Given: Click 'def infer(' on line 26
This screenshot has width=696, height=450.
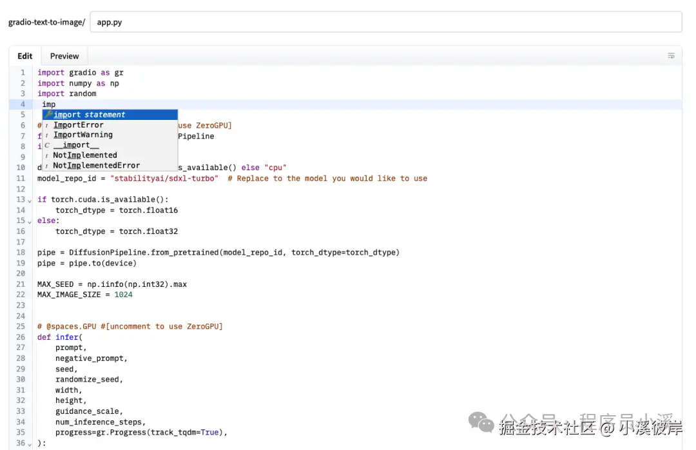Looking at the screenshot, I should [60, 337].
